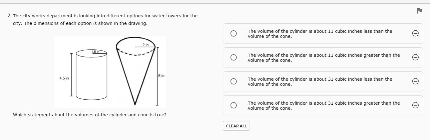Click the cone's 5 in height label
This screenshot has width=430, height=140.
pyautogui.click(x=161, y=76)
